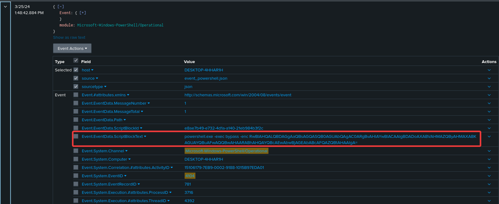Viewport: 499px width, 204px height.
Task: Check the Event.System.Execution.#attributes.ProcessID checkbox
Action: 76,192
